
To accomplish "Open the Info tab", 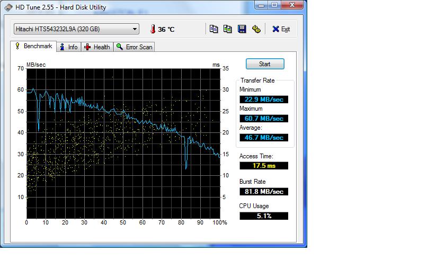I will (69, 47).
